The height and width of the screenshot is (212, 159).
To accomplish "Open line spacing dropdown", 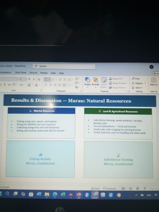I will (x=70, y=80).
